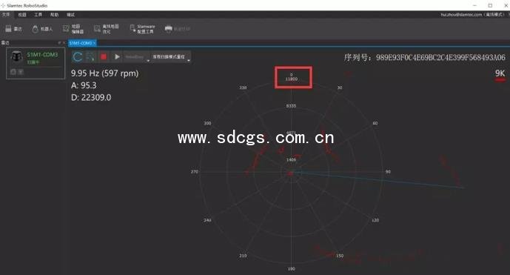
Task: Click the 210 degree label
Action: (243, 256)
